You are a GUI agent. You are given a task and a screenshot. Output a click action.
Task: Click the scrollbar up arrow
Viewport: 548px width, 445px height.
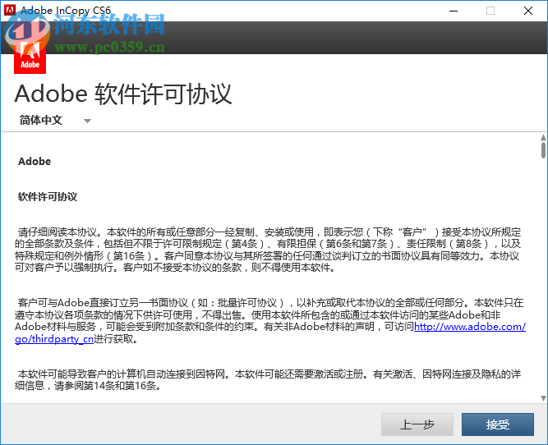[543, 137]
